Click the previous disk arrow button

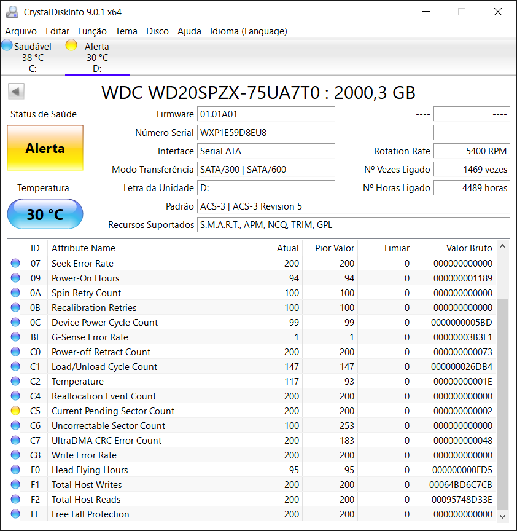click(16, 92)
